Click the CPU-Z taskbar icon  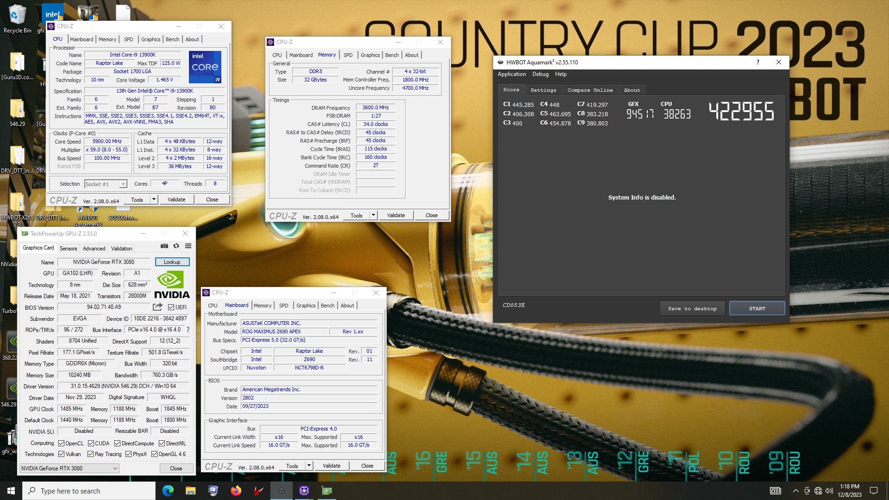pos(304,491)
